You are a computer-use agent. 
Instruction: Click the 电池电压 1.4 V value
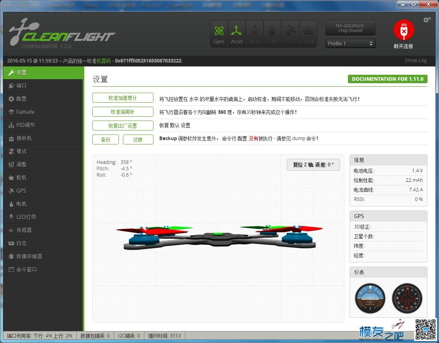point(417,171)
